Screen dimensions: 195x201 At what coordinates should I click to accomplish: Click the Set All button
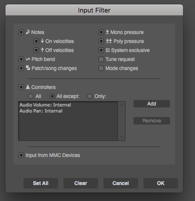40,183
